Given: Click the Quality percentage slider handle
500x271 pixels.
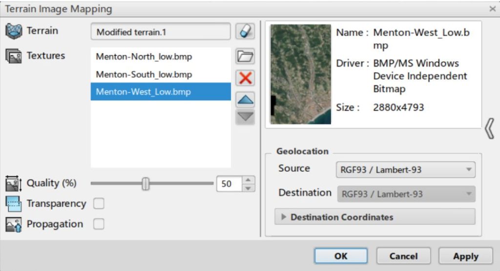Looking at the screenshot, I should 145,184.
